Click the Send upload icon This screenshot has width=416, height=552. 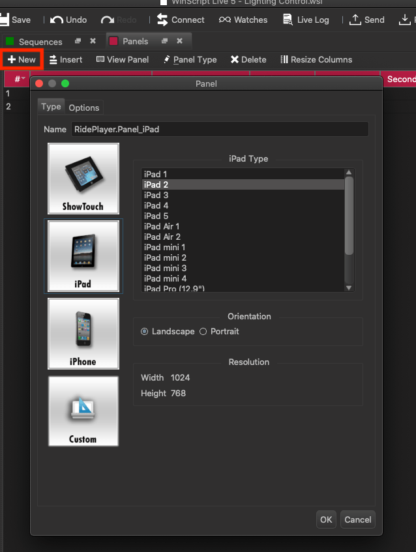point(355,20)
